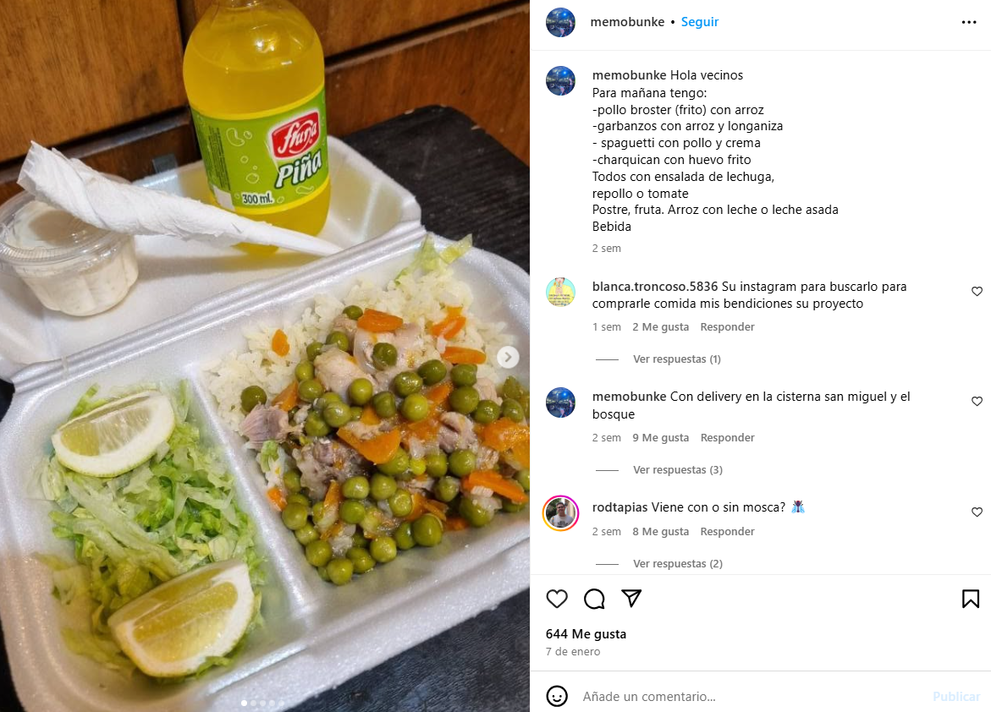
Task: Save post with bookmark icon
Action: (970, 599)
